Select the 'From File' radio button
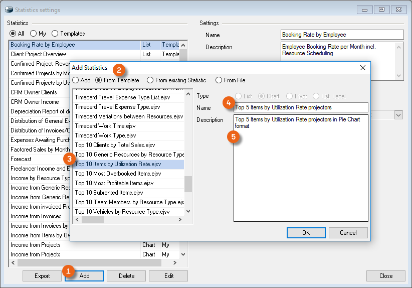 (x=219, y=80)
